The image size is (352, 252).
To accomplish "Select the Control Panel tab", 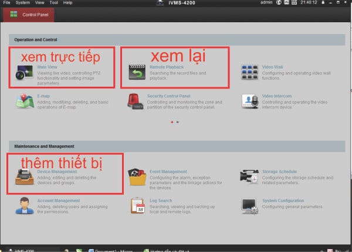I will 29,15.
